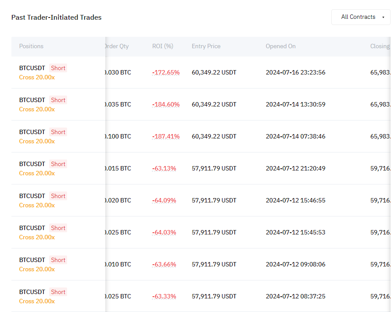The height and width of the screenshot is (312, 391).
Task: Click the -172.65% ROI value
Action: [166, 72]
